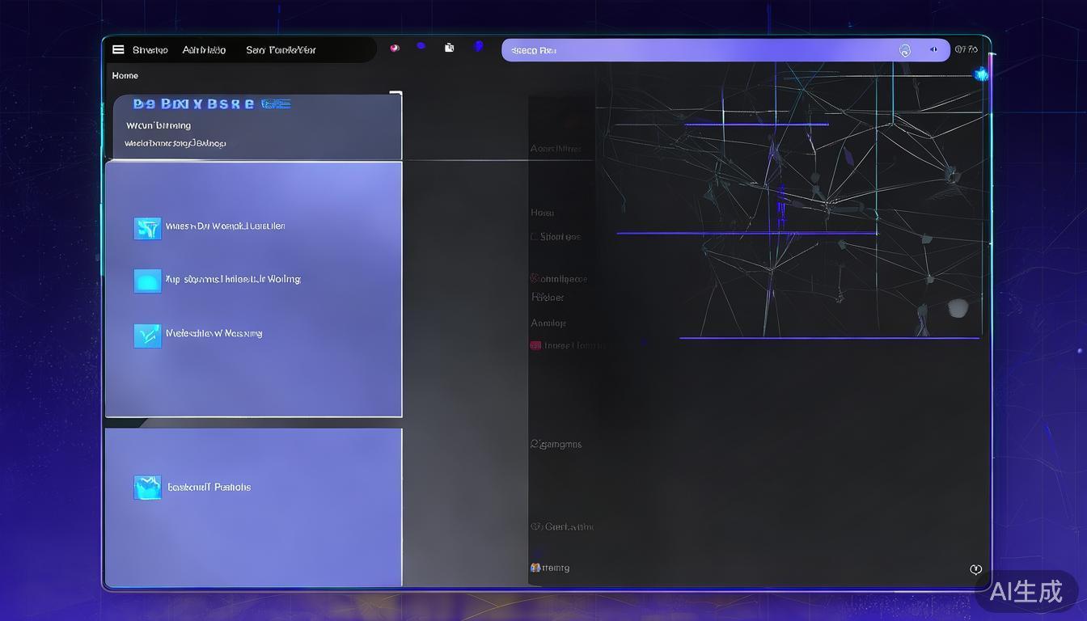Open the first menu item next to the hamburger
Viewport: 1087px width, 621px height.
click(150, 50)
